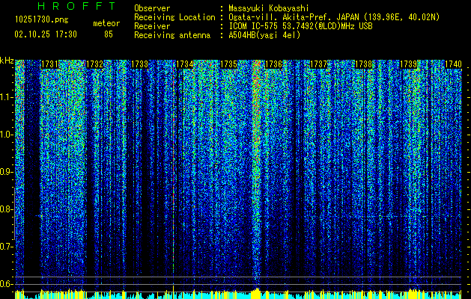Click the Receiver label
The height and width of the screenshot is (299, 471).
pos(152,26)
